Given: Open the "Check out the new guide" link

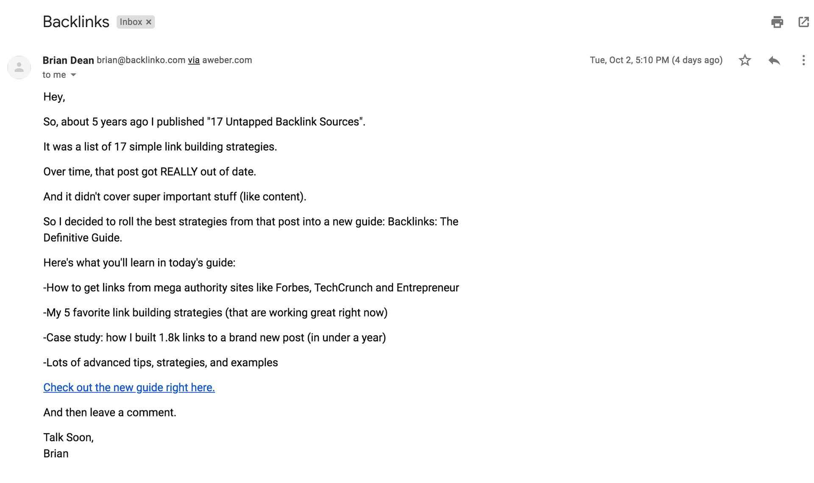Looking at the screenshot, I should (x=129, y=388).
